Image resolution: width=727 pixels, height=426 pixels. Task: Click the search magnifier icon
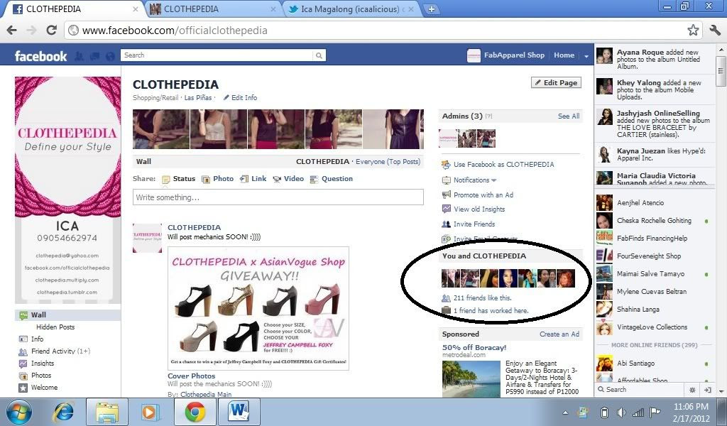pos(319,55)
